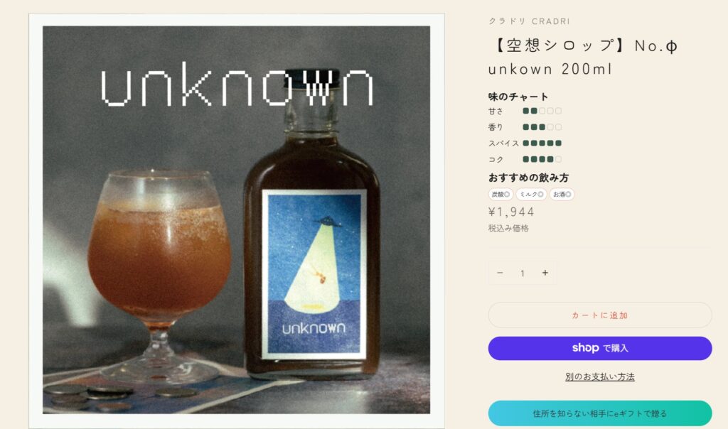Open the クラドリ CRADRI brand link
This screenshot has height=429, width=728.
coord(529,21)
